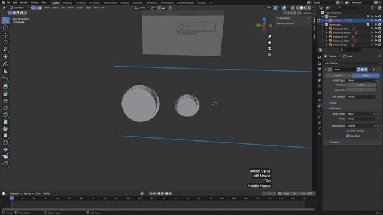383x215 pixels.
Task: Select the Annotate tool
Action: (5, 64)
